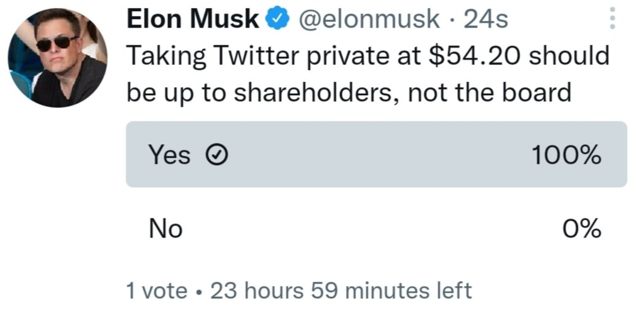Select the "Yes" poll option label
This screenshot has width=636, height=310.
tap(170, 155)
